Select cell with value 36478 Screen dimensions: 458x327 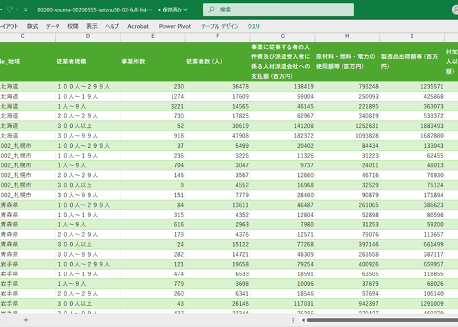click(218, 86)
